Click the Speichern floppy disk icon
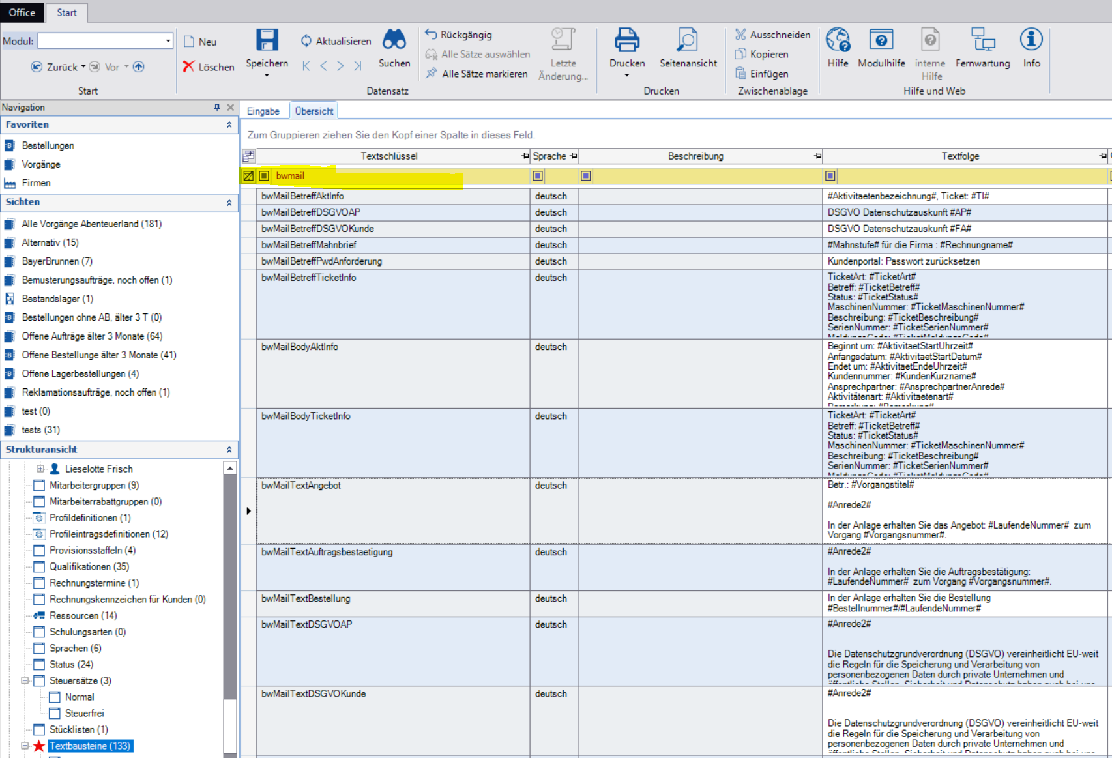Image resolution: width=1112 pixels, height=758 pixels. [267, 40]
